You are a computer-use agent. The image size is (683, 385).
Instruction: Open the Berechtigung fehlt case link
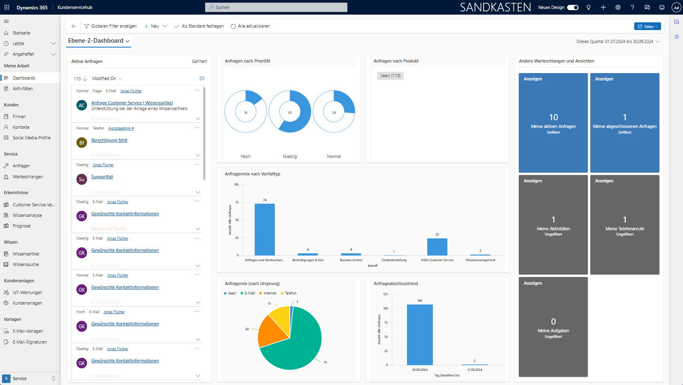tap(109, 140)
